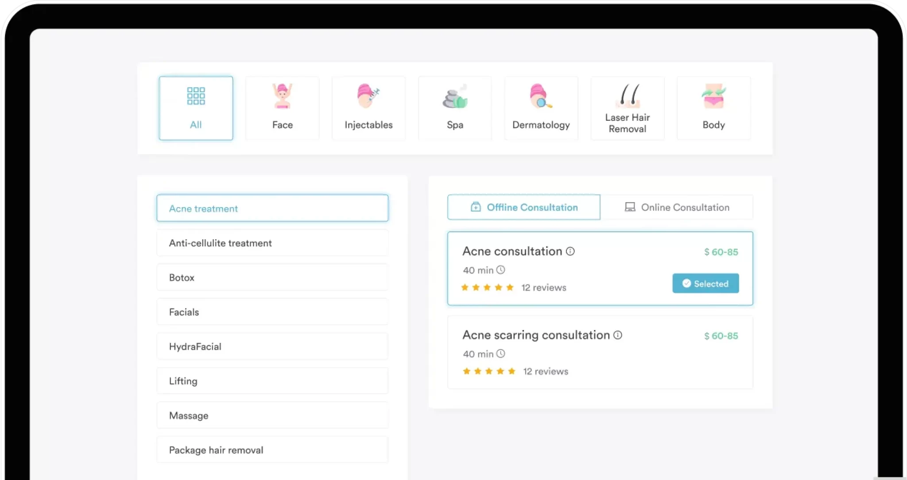This screenshot has width=907, height=480.
Task: Click the Injectables syringe icon
Action: pyautogui.click(x=368, y=96)
